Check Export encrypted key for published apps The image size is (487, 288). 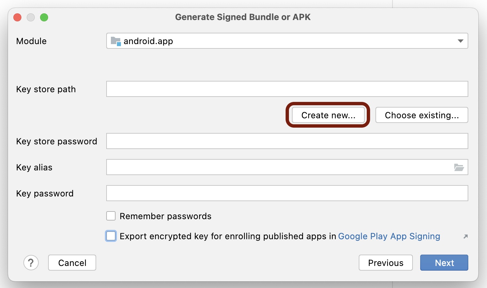coord(111,236)
